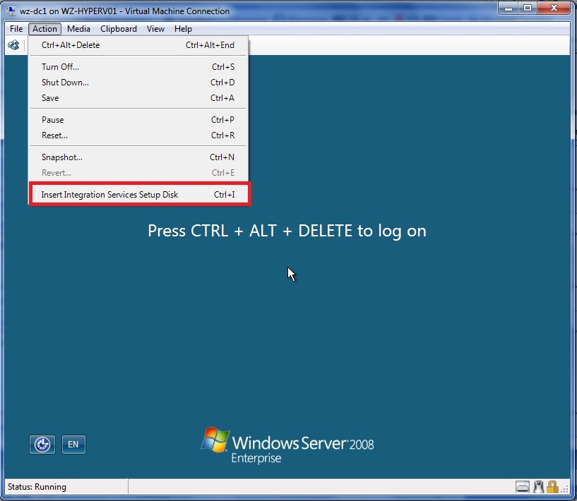This screenshot has width=577, height=501.
Task: Select Snapshot... menu entry
Action: [138, 157]
